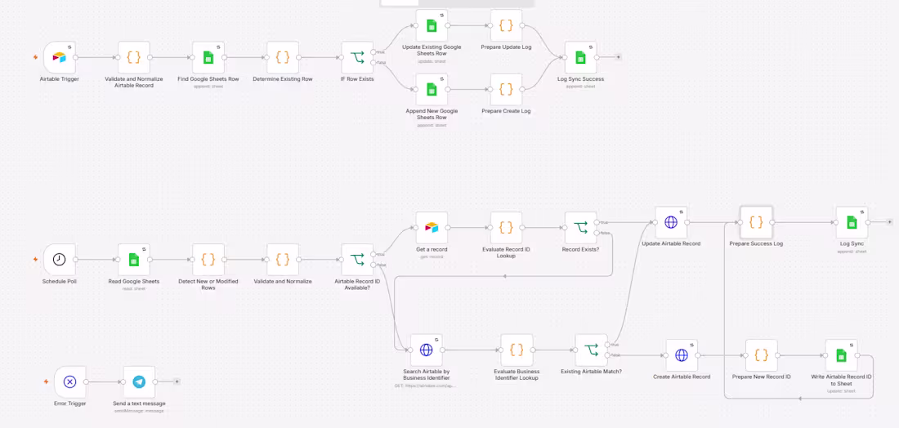The height and width of the screenshot is (428, 899).
Task: Open the Existing Airtable Match? node
Action: pos(591,350)
